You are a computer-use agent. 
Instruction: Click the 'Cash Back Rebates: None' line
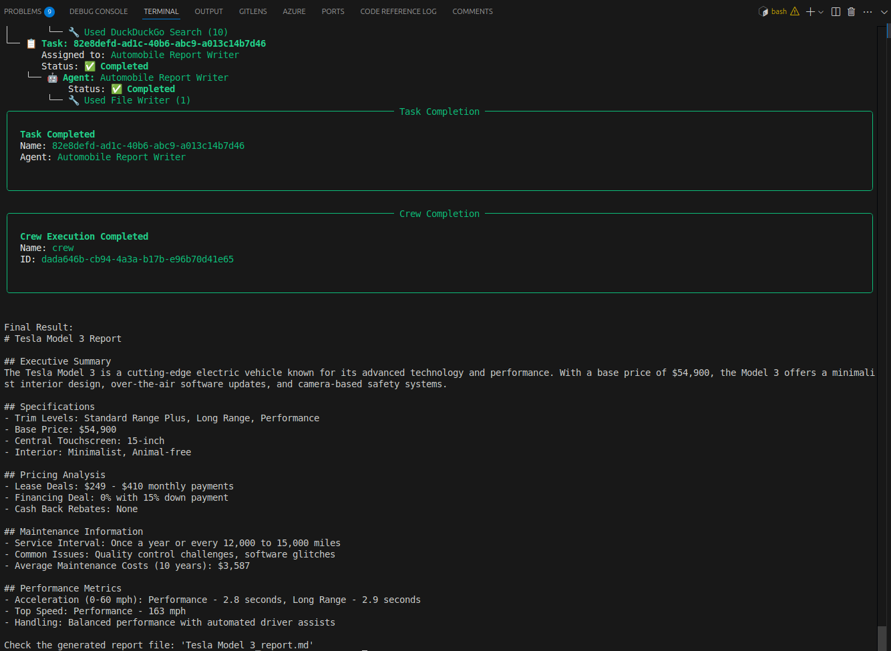point(71,509)
